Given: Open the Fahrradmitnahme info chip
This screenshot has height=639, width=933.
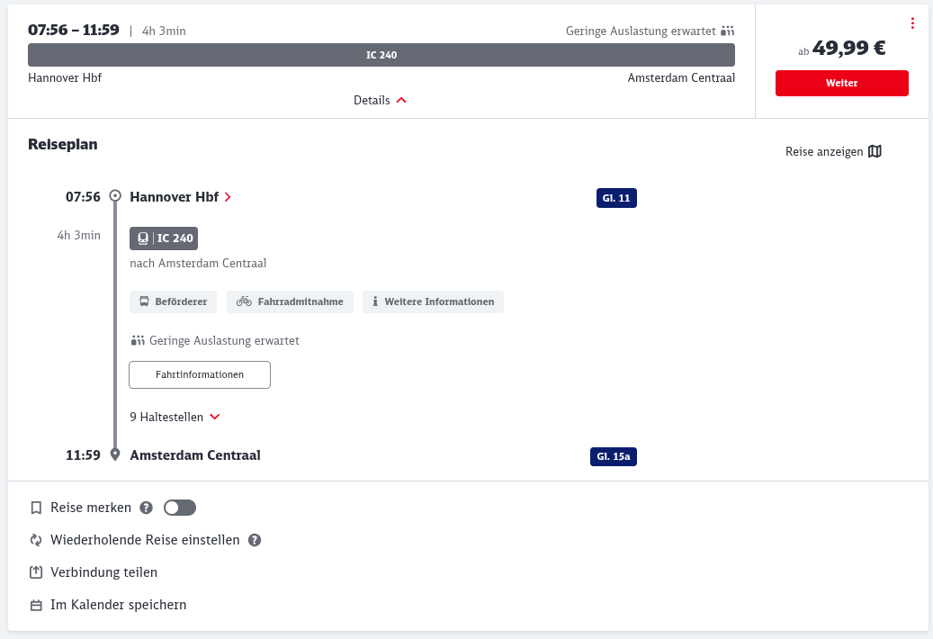Looking at the screenshot, I should pos(290,302).
